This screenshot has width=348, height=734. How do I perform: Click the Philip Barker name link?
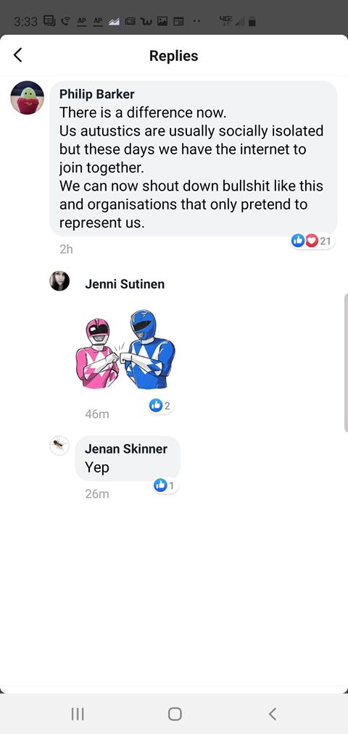[x=97, y=94]
